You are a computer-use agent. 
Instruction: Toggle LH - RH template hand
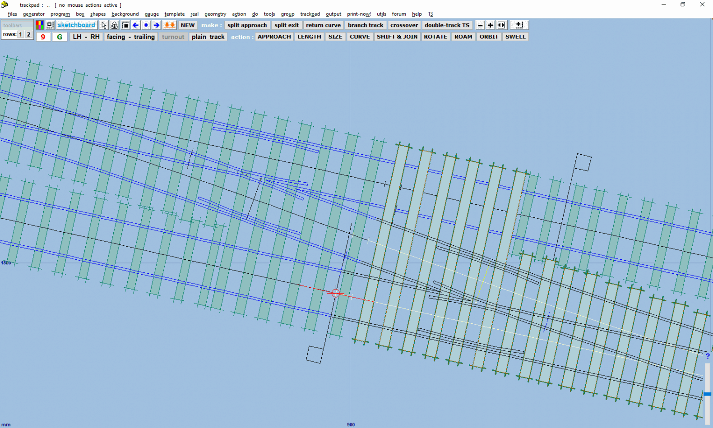coord(86,37)
